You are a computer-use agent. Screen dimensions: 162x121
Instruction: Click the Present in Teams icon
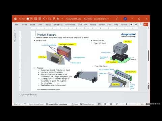tap(136, 25)
